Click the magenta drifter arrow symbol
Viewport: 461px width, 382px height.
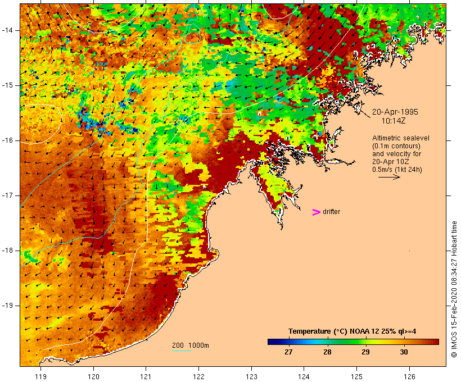pyautogui.click(x=316, y=212)
